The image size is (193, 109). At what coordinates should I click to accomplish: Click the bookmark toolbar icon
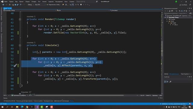(81, 5)
